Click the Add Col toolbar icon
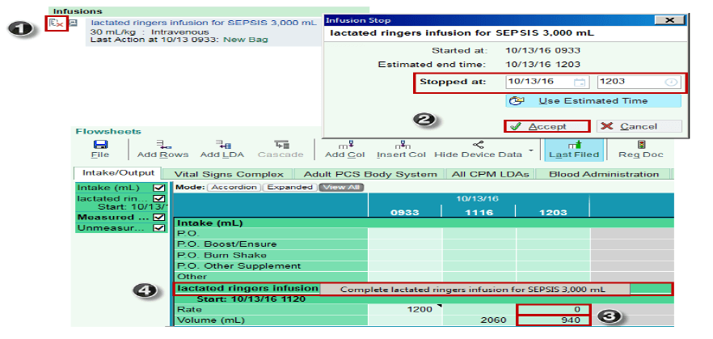Screen dimensions: 713x339 [x=345, y=145]
